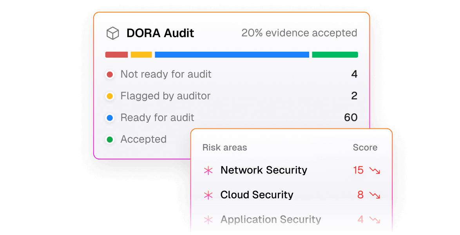
Task: Select the green Accepted status dot
Action: pos(110,139)
